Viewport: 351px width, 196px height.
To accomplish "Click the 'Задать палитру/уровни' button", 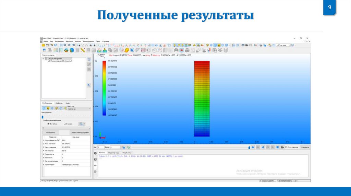I will (x=80, y=132).
